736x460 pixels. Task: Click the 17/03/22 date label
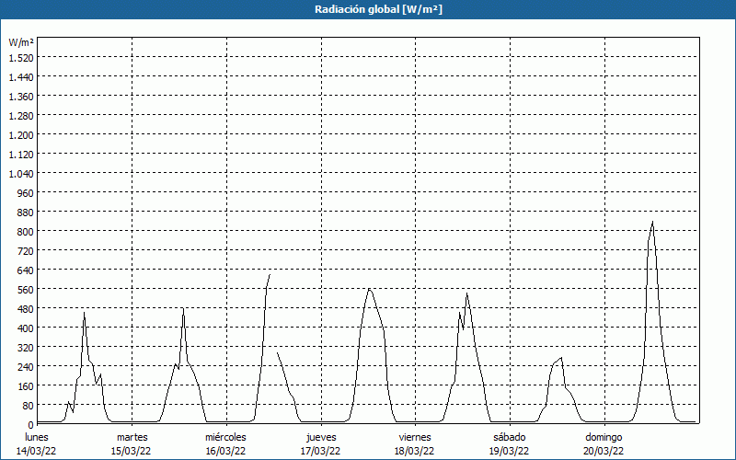click(x=320, y=451)
